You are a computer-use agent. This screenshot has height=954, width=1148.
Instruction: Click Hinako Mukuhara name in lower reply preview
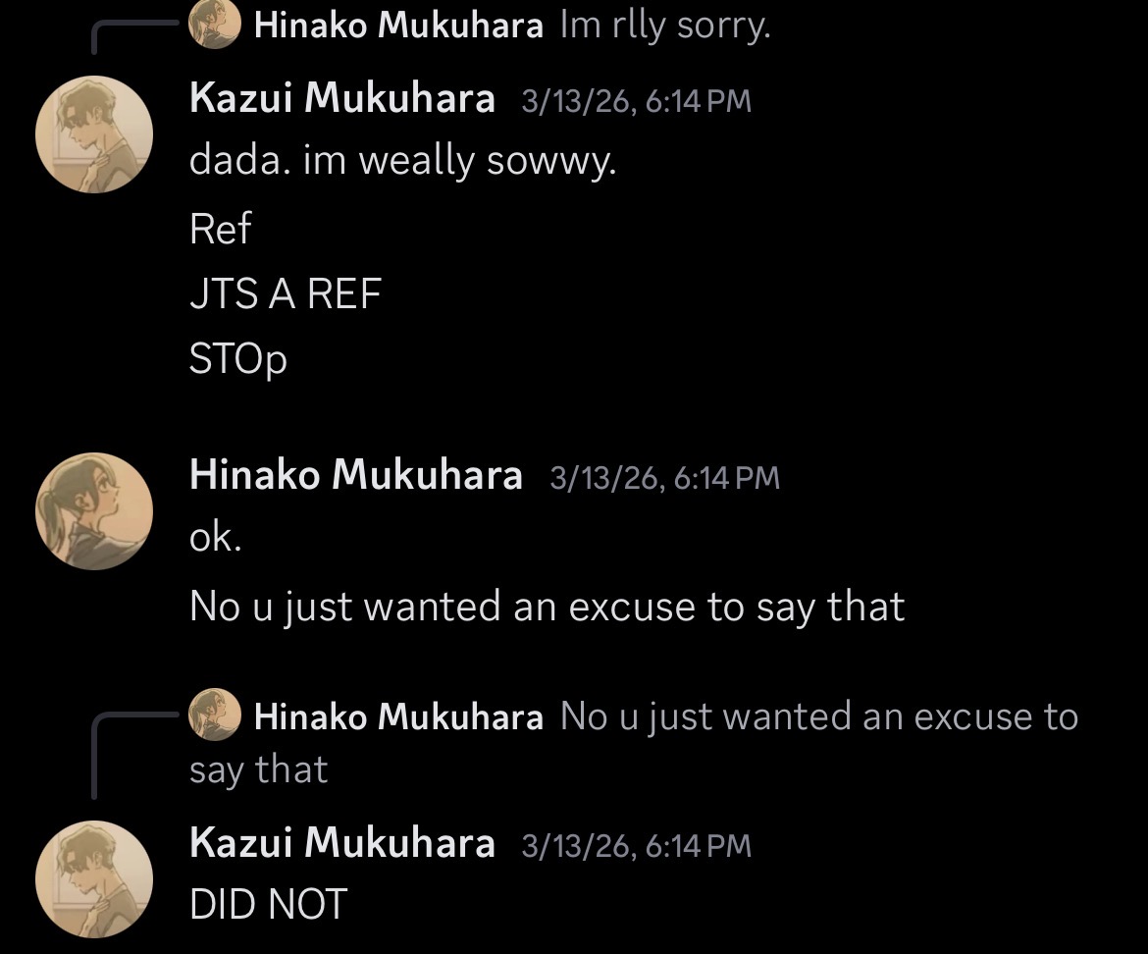coord(397,717)
